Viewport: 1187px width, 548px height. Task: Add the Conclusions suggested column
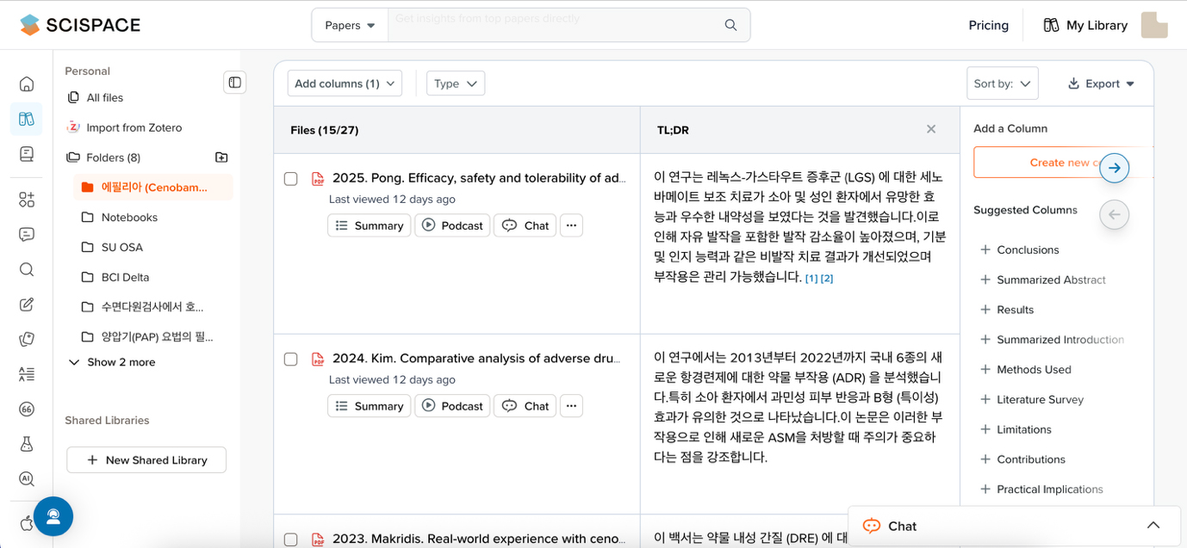point(1027,249)
